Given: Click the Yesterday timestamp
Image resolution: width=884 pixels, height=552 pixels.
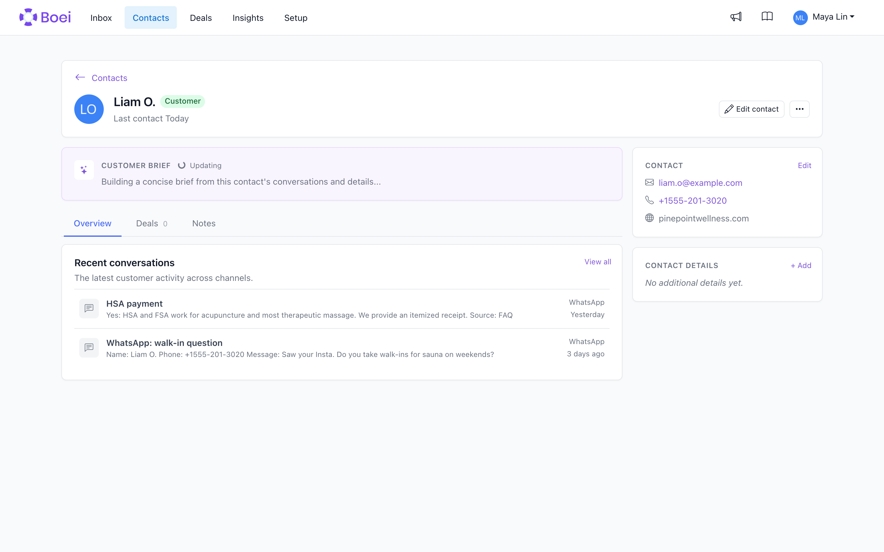Looking at the screenshot, I should coord(587,314).
